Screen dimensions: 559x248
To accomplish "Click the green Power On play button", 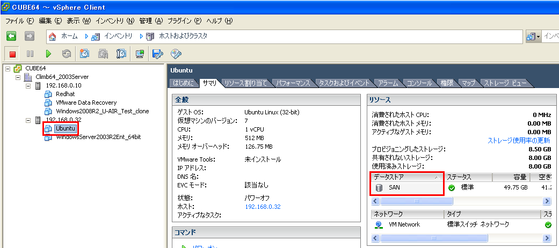I will (48, 54).
